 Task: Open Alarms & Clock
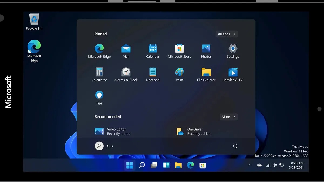126,75
